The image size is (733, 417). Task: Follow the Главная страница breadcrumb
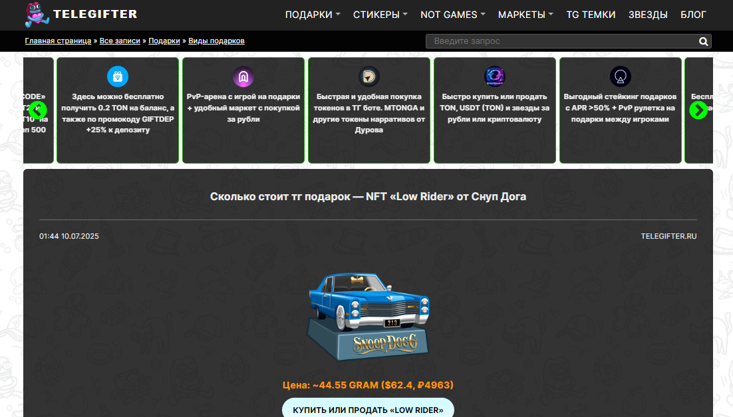58,41
